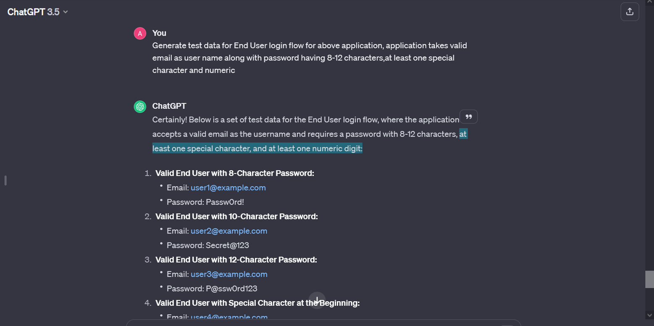Image resolution: width=654 pixels, height=326 pixels.
Task: Click the share chat icon
Action: point(630,12)
